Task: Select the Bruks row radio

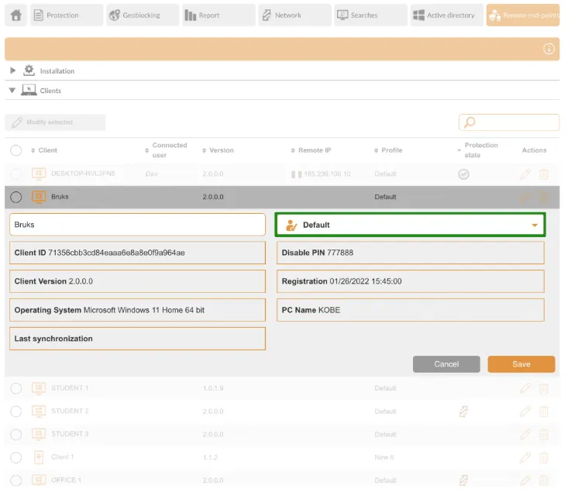Action: point(16,198)
